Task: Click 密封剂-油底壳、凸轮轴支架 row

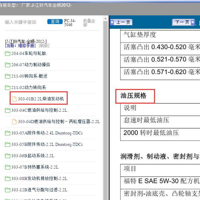Action: (160, 195)
